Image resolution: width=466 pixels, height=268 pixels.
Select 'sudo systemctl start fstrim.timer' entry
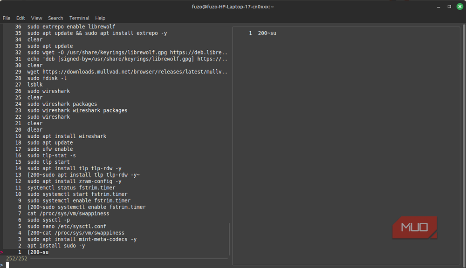tap(77, 194)
